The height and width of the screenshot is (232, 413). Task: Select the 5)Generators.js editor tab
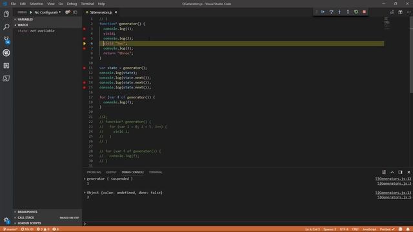click(x=101, y=12)
